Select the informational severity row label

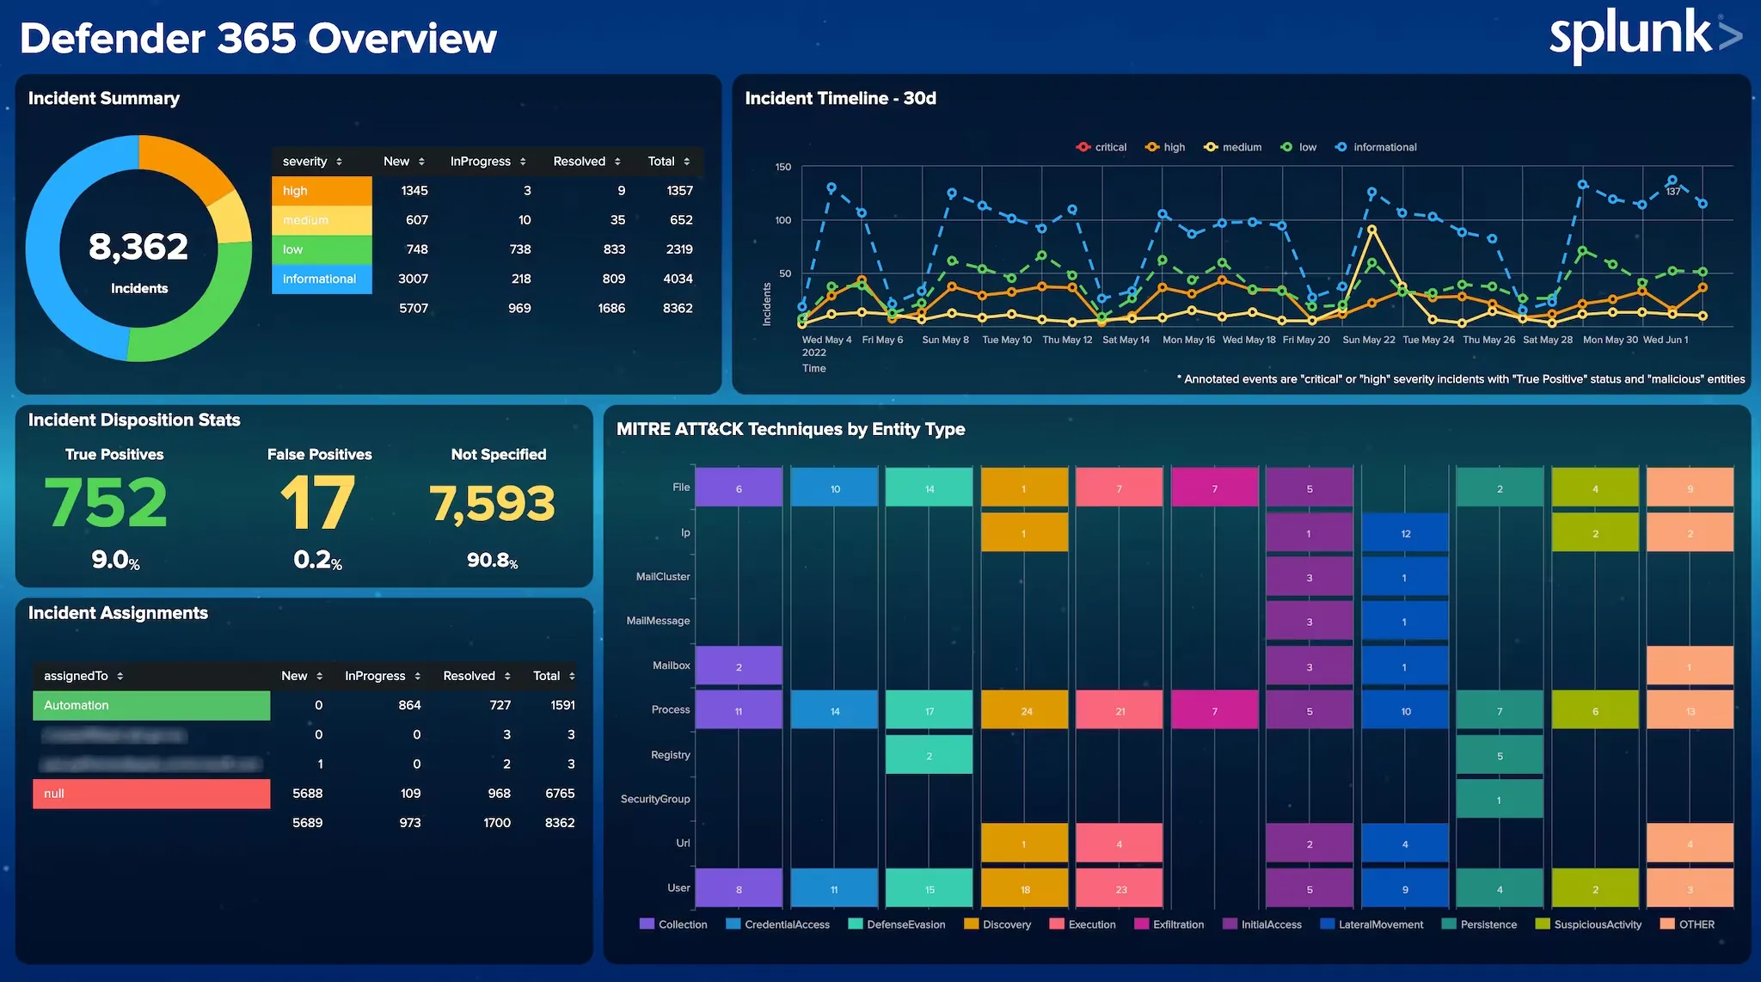coord(322,279)
